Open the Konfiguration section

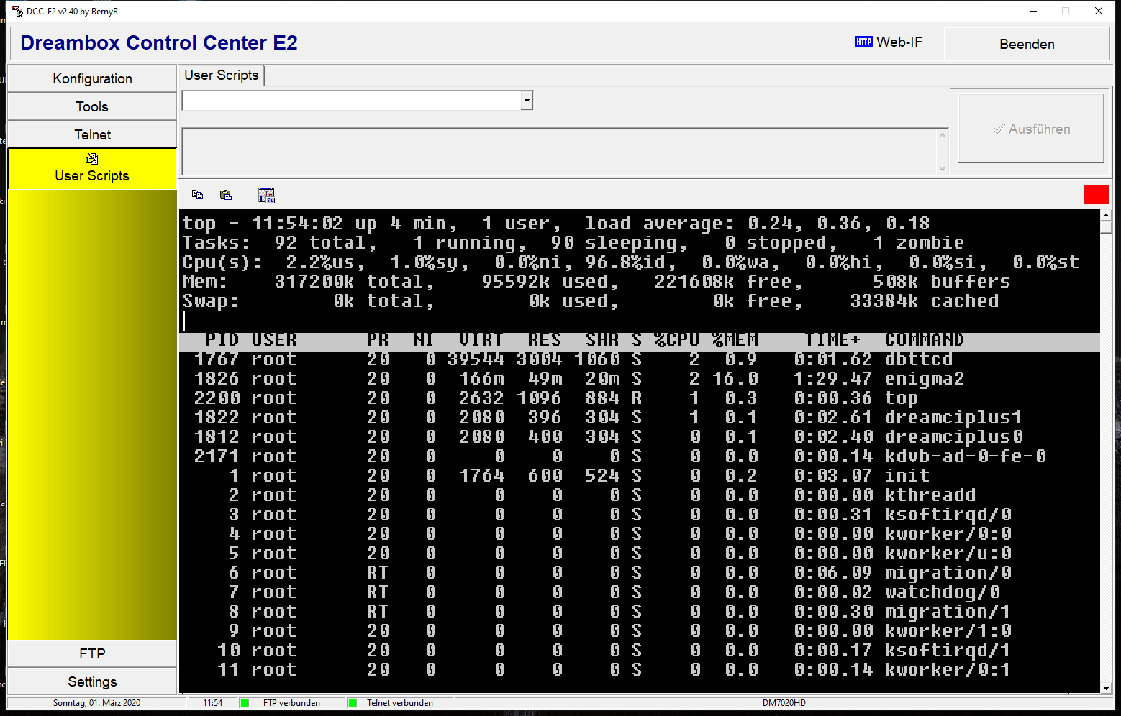point(92,78)
